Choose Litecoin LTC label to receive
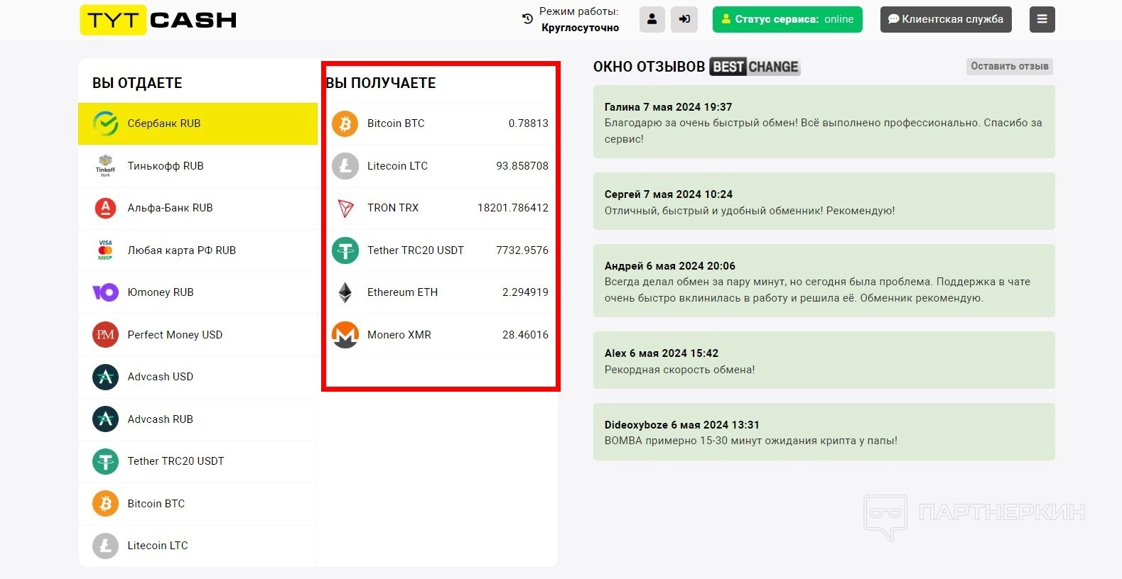Screen dimensions: 1122x579 (398, 165)
